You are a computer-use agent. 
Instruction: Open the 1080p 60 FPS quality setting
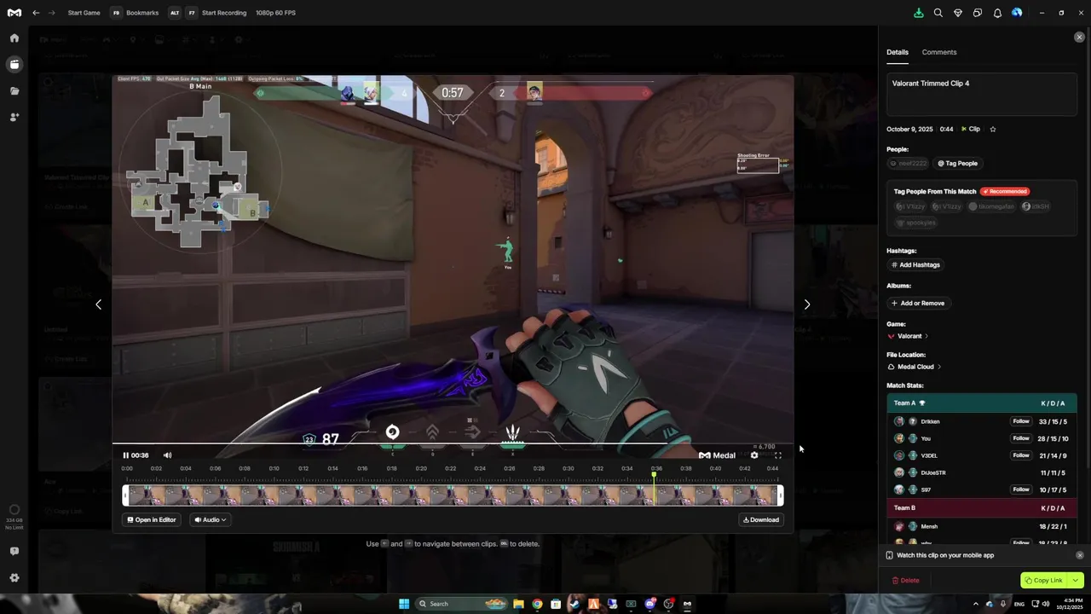[276, 13]
